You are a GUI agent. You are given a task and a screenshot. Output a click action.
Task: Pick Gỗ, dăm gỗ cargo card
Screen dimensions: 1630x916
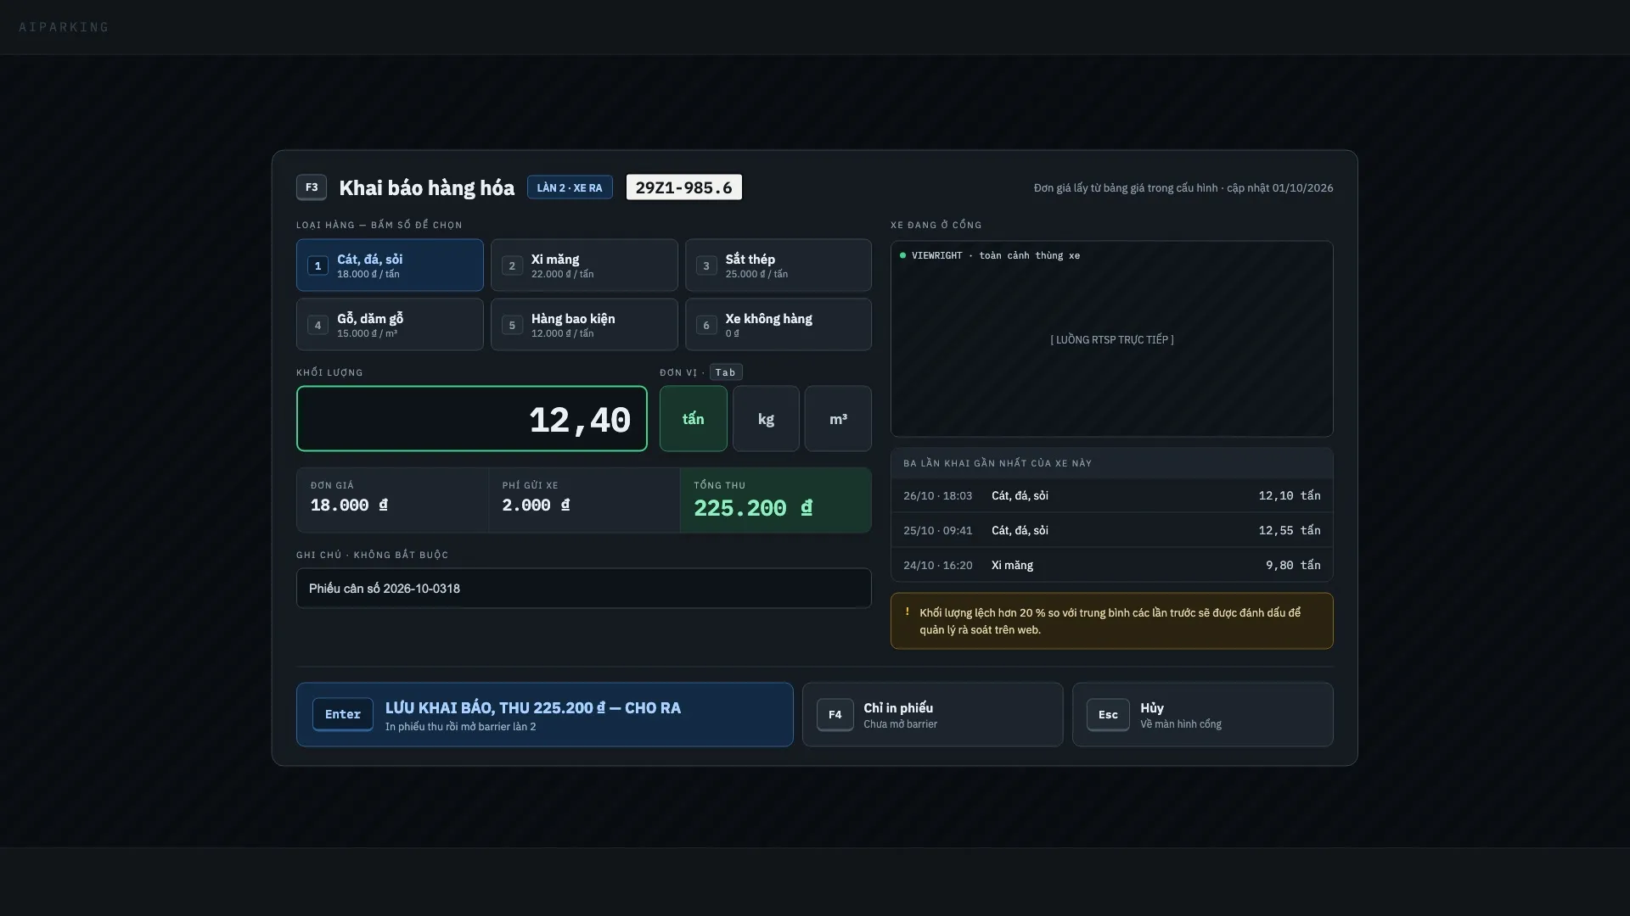390,325
